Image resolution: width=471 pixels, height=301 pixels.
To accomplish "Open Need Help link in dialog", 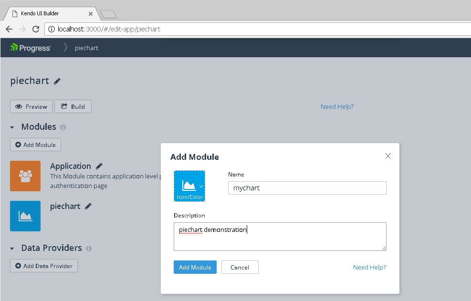I will pyautogui.click(x=369, y=267).
